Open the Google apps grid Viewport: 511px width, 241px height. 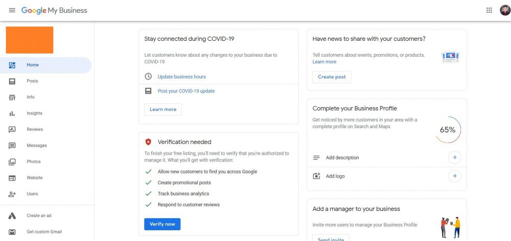489,10
